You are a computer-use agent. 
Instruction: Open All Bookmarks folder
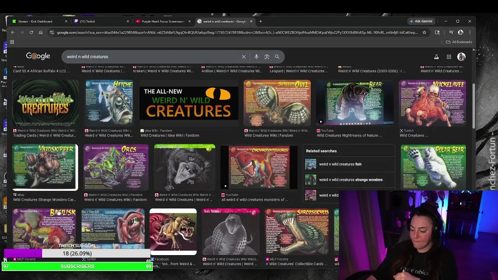click(x=459, y=42)
